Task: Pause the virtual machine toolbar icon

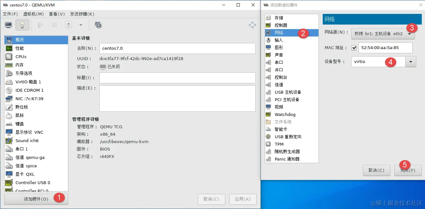Action: tap(55, 25)
